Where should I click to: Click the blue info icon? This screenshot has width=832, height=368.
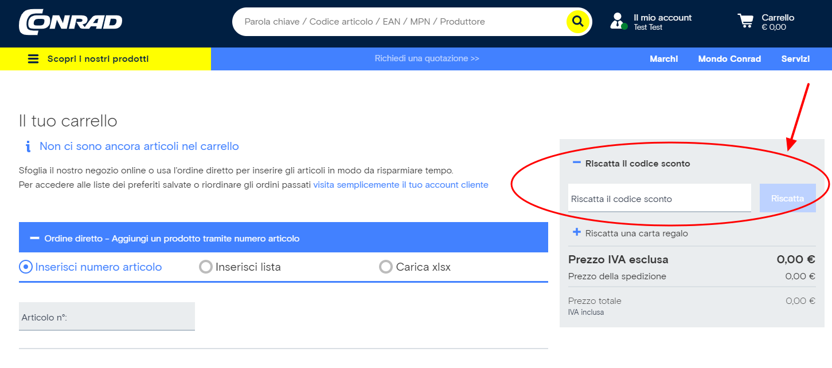click(x=27, y=147)
